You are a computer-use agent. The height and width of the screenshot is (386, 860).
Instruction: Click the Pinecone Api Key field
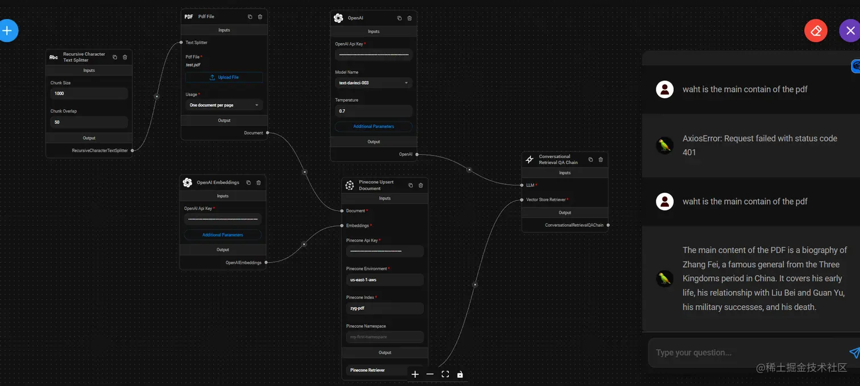tap(385, 251)
